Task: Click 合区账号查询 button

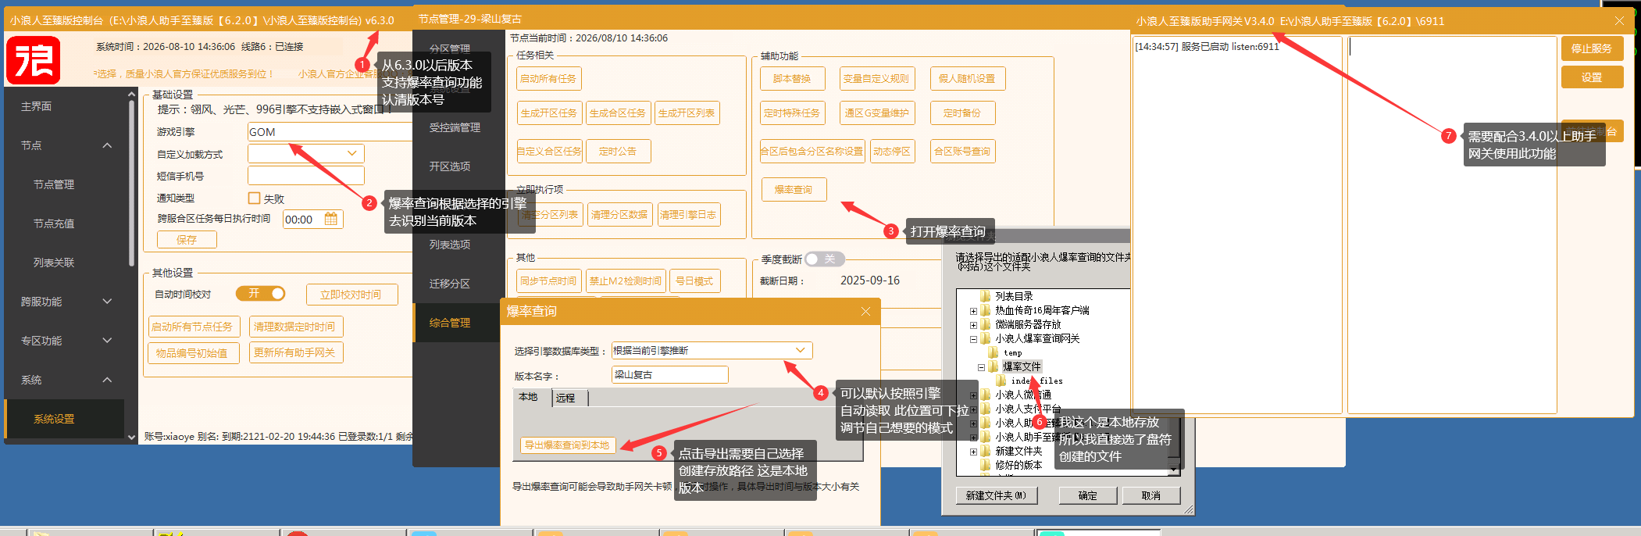Action: click(x=963, y=152)
